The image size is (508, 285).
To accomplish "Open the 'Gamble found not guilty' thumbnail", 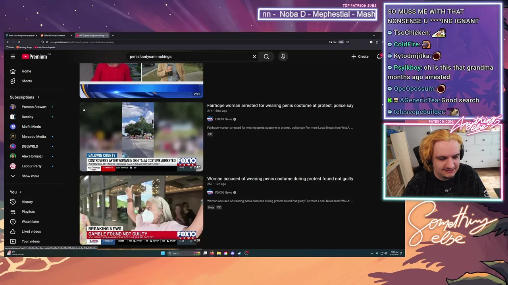I will tap(141, 210).
